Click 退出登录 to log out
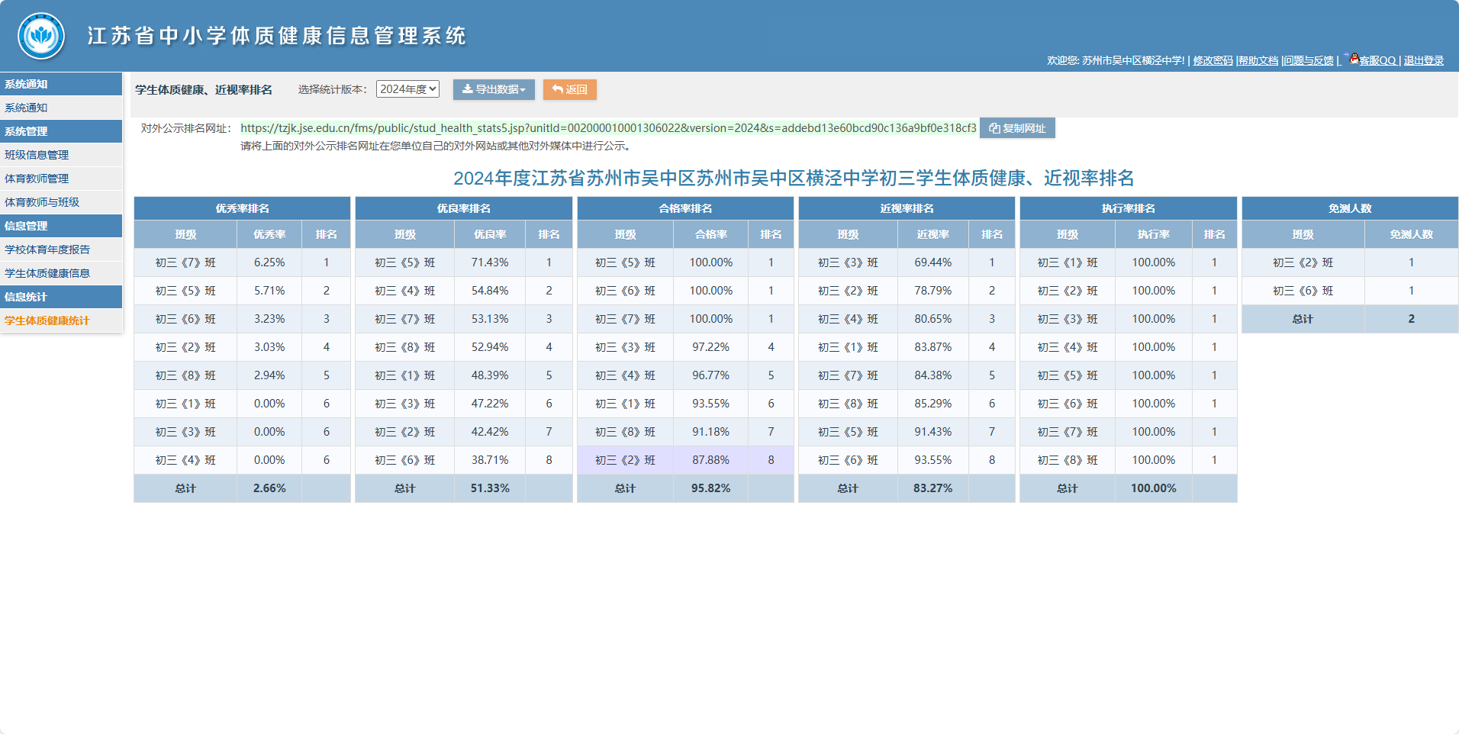The width and height of the screenshot is (1459, 734). coord(1423,60)
